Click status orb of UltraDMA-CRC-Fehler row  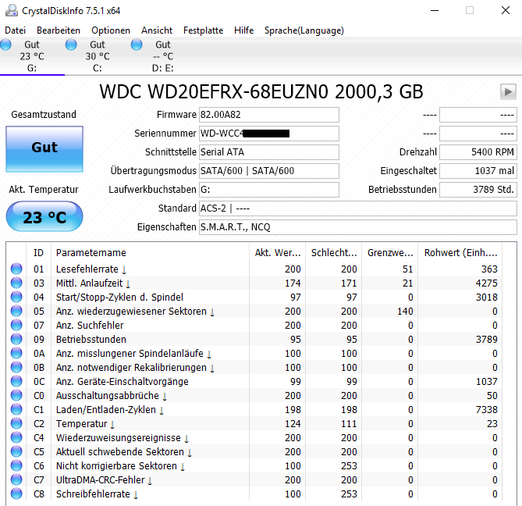click(x=16, y=479)
